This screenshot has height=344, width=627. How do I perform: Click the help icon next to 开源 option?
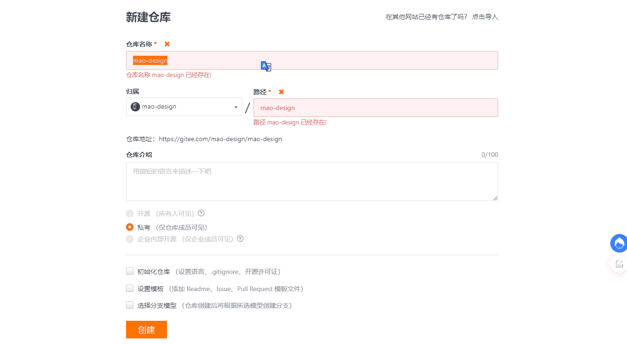pos(201,213)
